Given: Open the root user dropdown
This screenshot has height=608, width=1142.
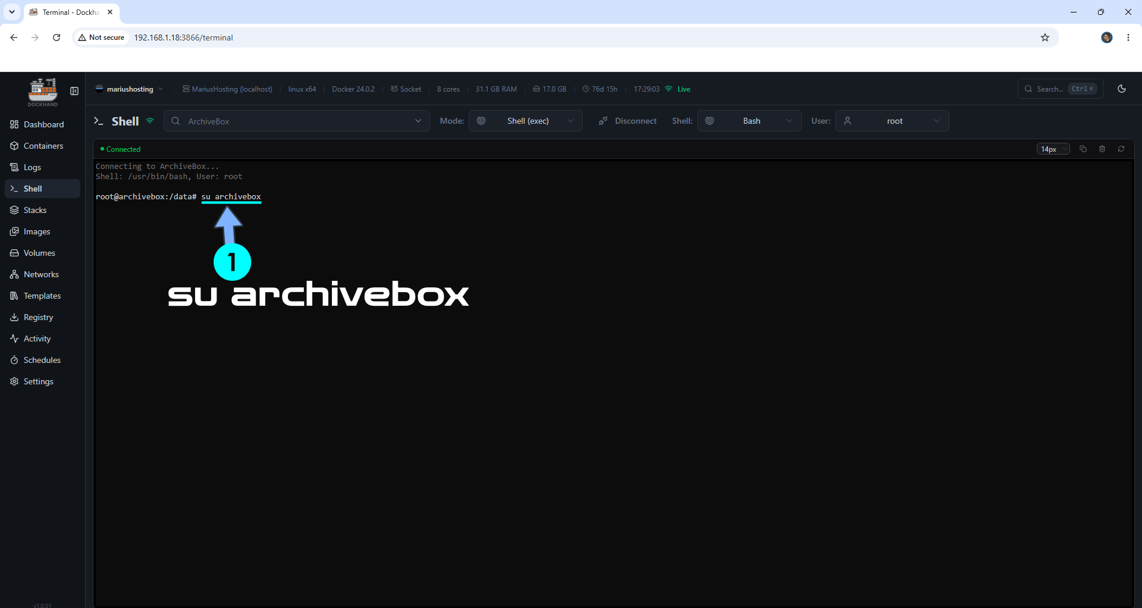Looking at the screenshot, I should (892, 121).
